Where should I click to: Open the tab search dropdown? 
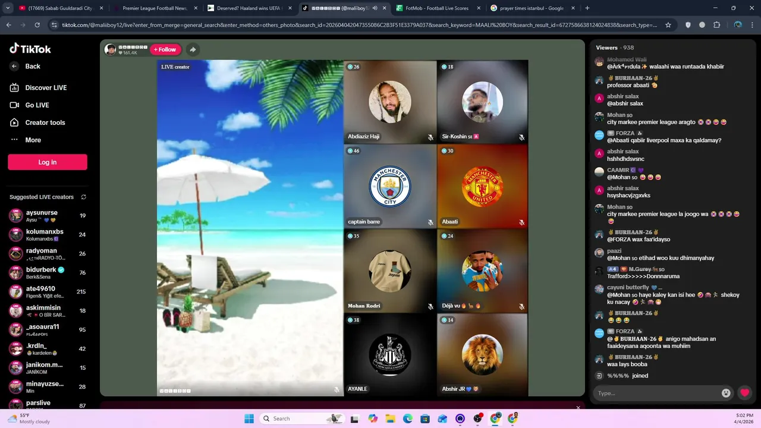tap(7, 8)
